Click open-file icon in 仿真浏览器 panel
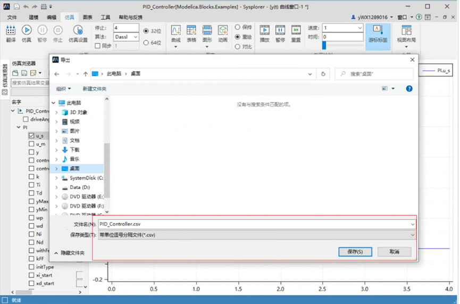The height and width of the screenshot is (304, 460). (15, 73)
